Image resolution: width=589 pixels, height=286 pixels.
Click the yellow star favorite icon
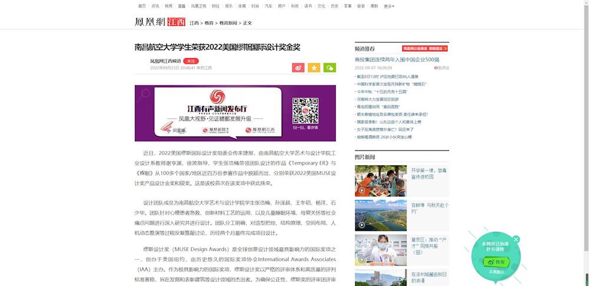tap(314, 68)
